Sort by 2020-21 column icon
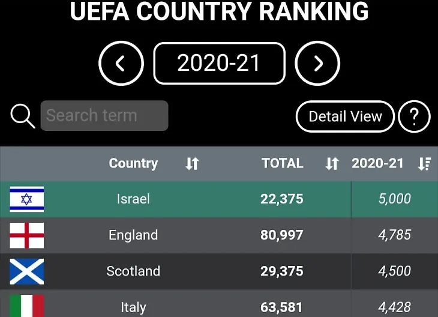Viewport: 438px width, 317px height. (424, 164)
